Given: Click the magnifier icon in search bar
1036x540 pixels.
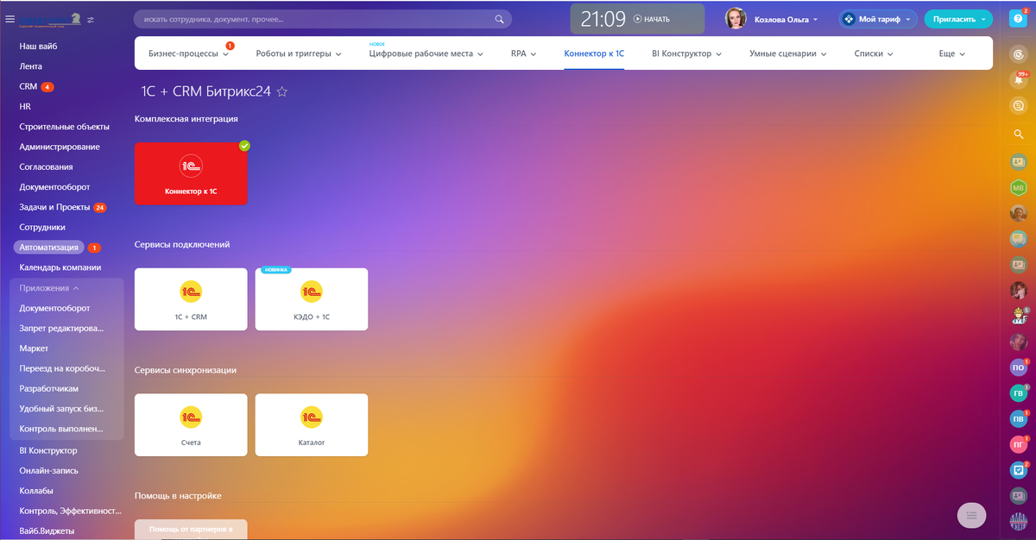Looking at the screenshot, I should coord(499,19).
